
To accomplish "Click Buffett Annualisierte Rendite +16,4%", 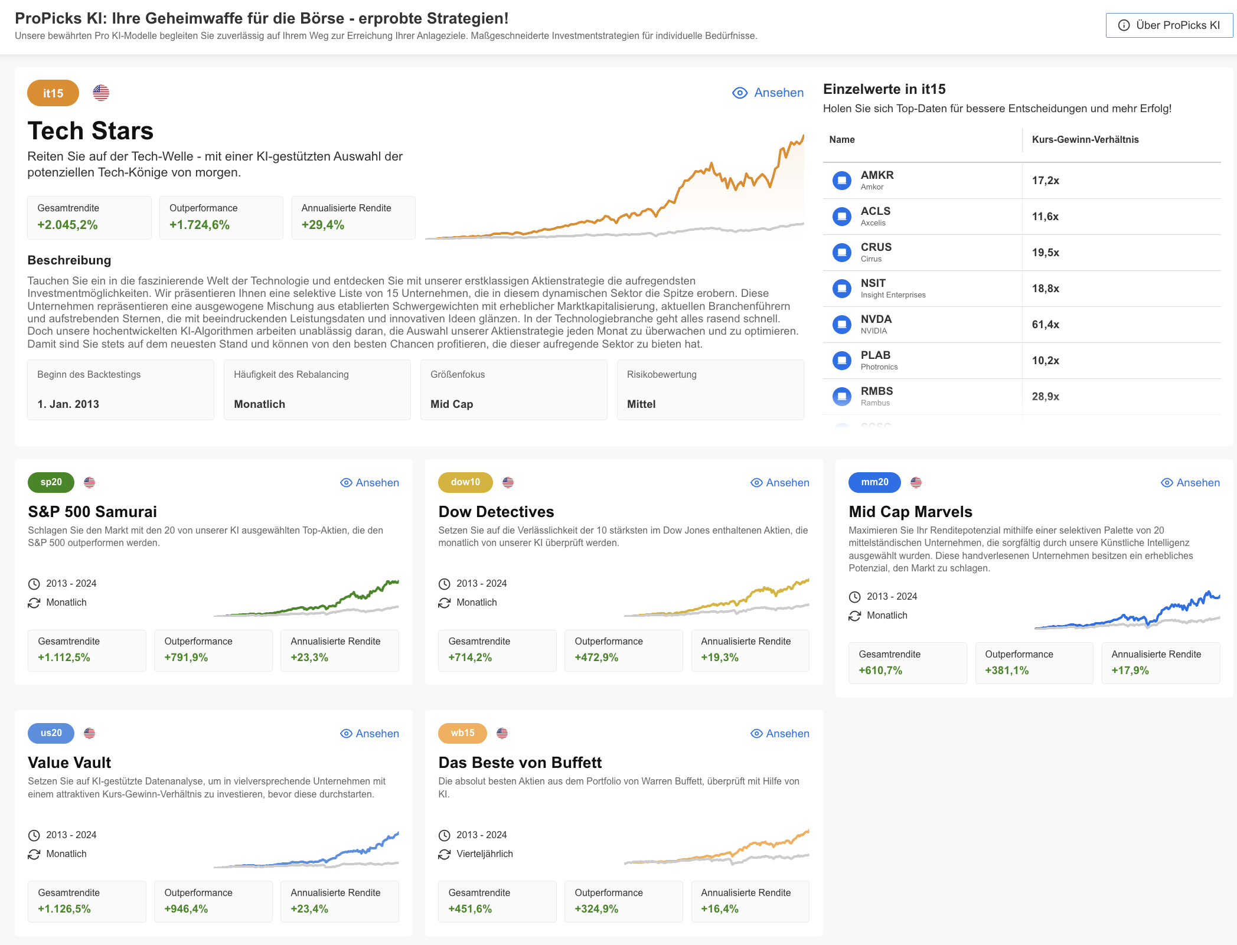I will (x=750, y=901).
